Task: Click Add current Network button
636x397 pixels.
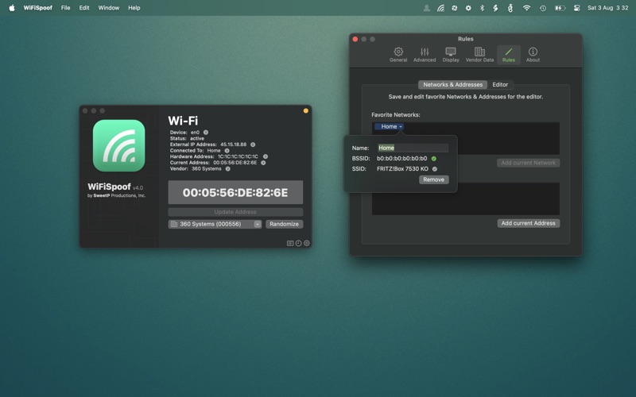Action: (x=528, y=163)
